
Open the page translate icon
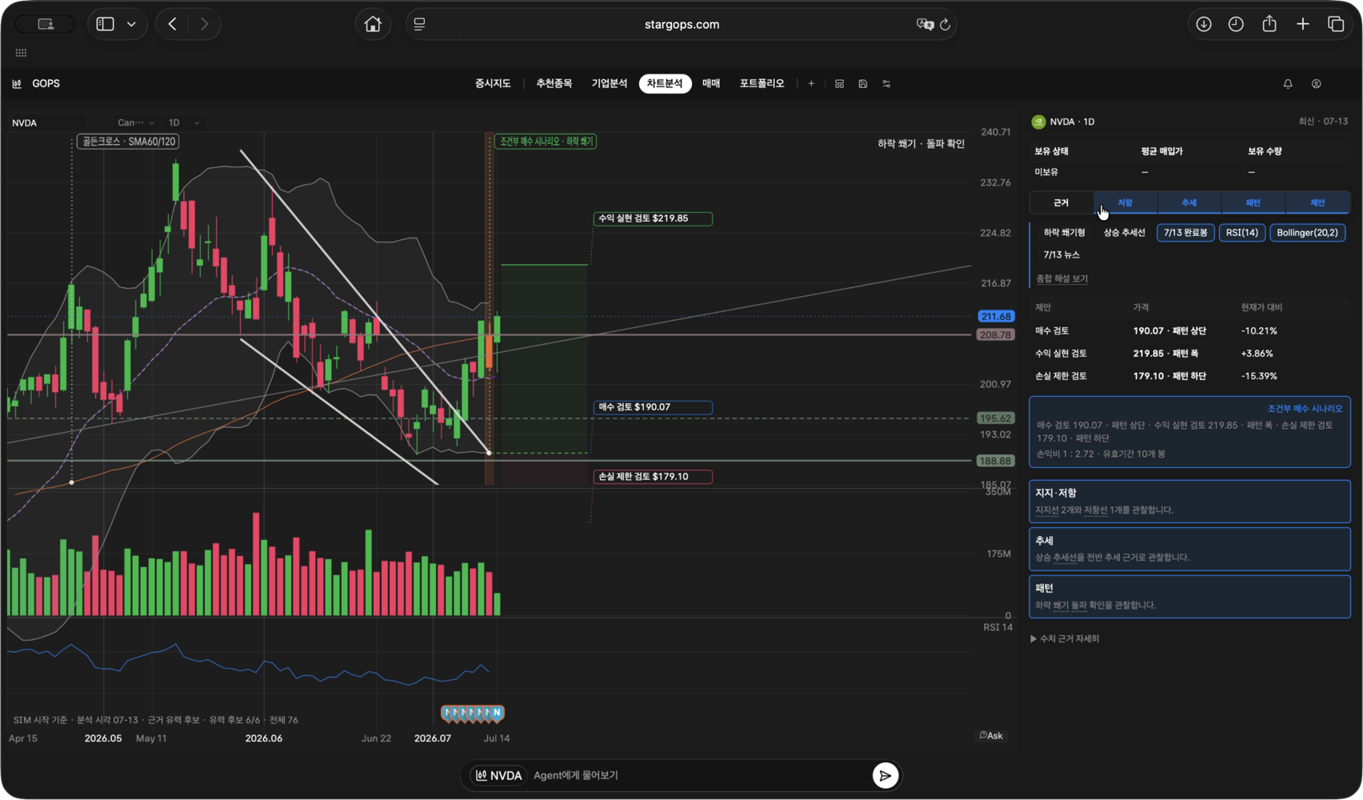(925, 24)
